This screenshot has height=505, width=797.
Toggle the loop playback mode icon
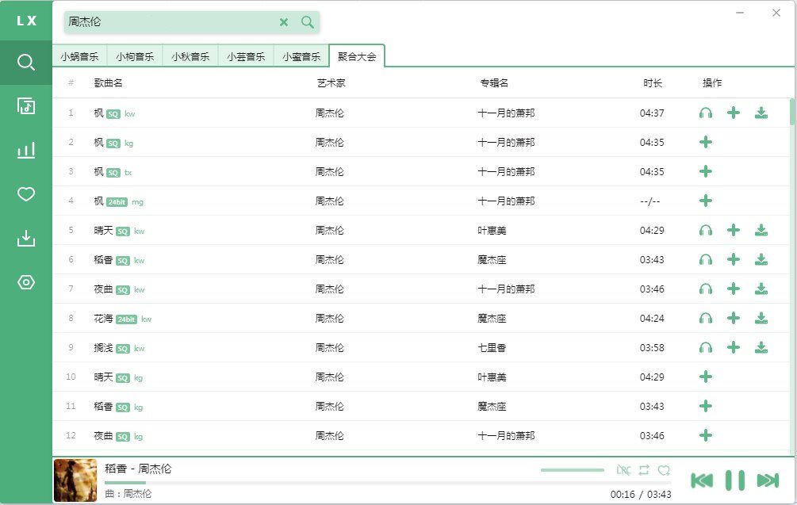pyautogui.click(x=644, y=470)
